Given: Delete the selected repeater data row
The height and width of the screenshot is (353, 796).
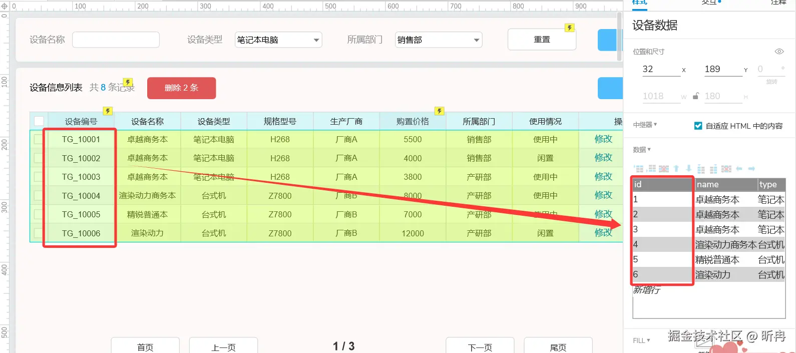Looking at the screenshot, I should coord(664,169).
